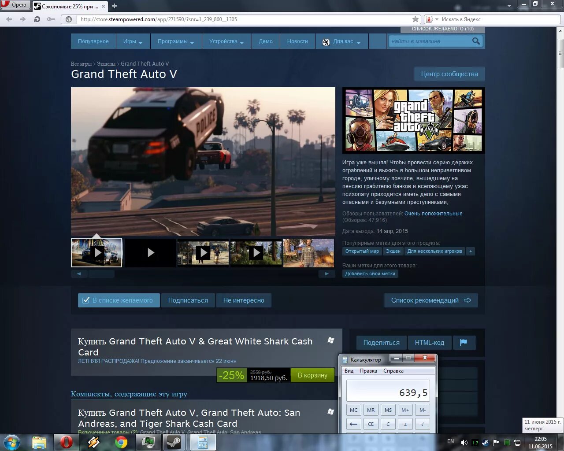
Task: Open the calculator 'Вид' menu
Action: [x=349, y=371]
